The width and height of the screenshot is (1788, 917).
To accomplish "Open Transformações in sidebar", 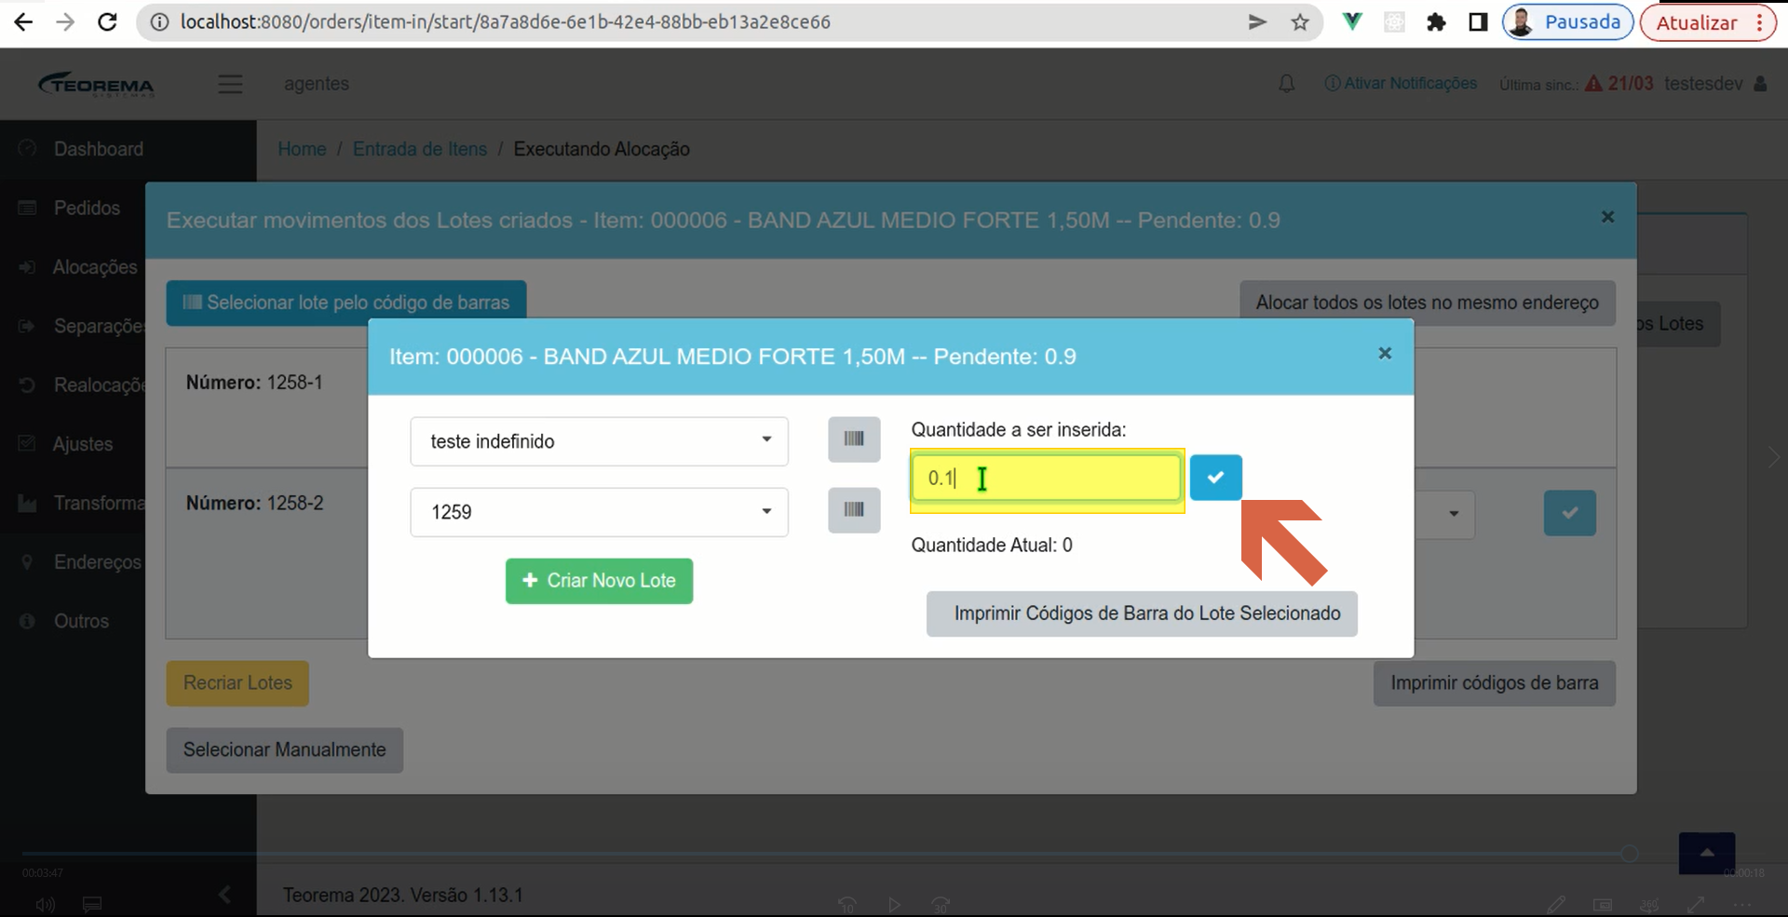I will [x=99, y=503].
